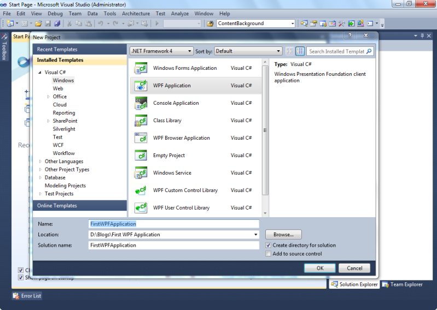This screenshot has width=437, height=310.
Task: Click the search magnifier in template search
Action: point(369,51)
